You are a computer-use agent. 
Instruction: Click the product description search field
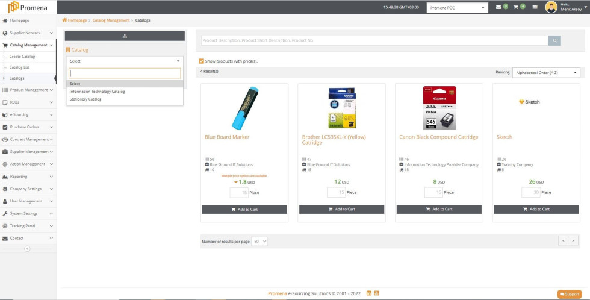(x=373, y=40)
